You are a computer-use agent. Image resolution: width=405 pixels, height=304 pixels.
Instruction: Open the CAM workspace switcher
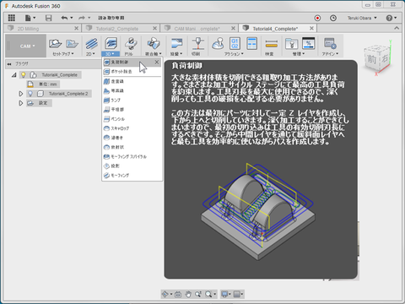[x=27, y=46]
